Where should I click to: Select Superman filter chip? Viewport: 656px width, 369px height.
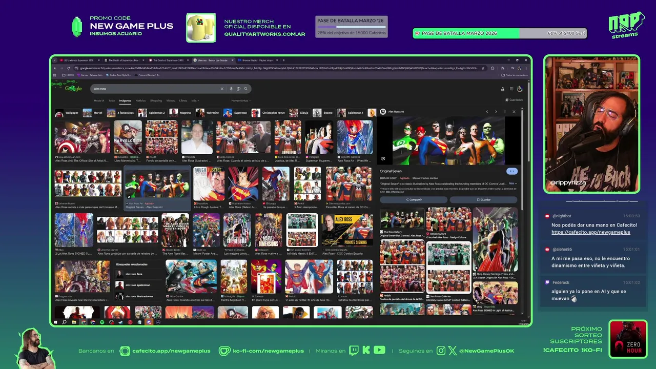click(x=236, y=113)
